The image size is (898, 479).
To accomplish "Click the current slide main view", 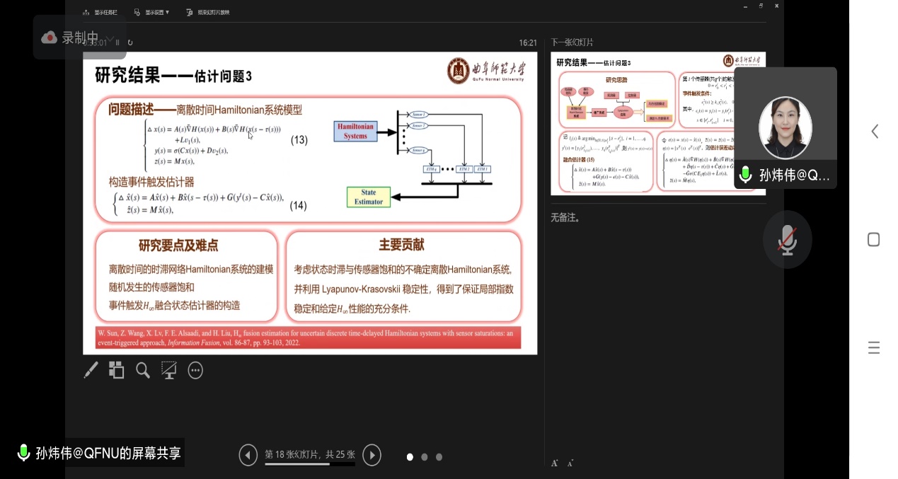I will tap(310, 203).
